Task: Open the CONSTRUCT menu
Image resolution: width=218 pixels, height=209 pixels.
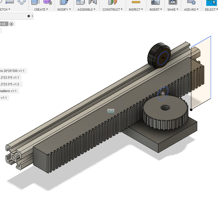Action: [x=113, y=10]
